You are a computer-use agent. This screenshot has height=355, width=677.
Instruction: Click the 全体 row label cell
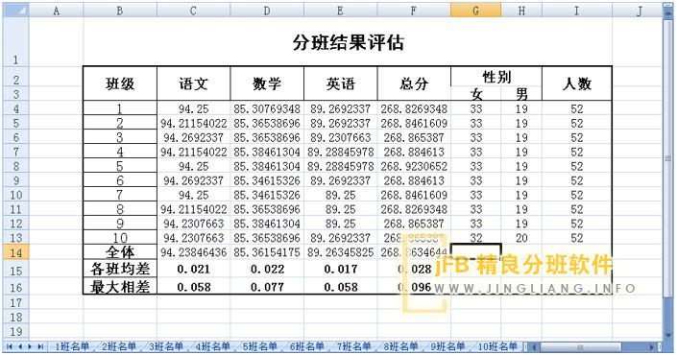coord(120,252)
